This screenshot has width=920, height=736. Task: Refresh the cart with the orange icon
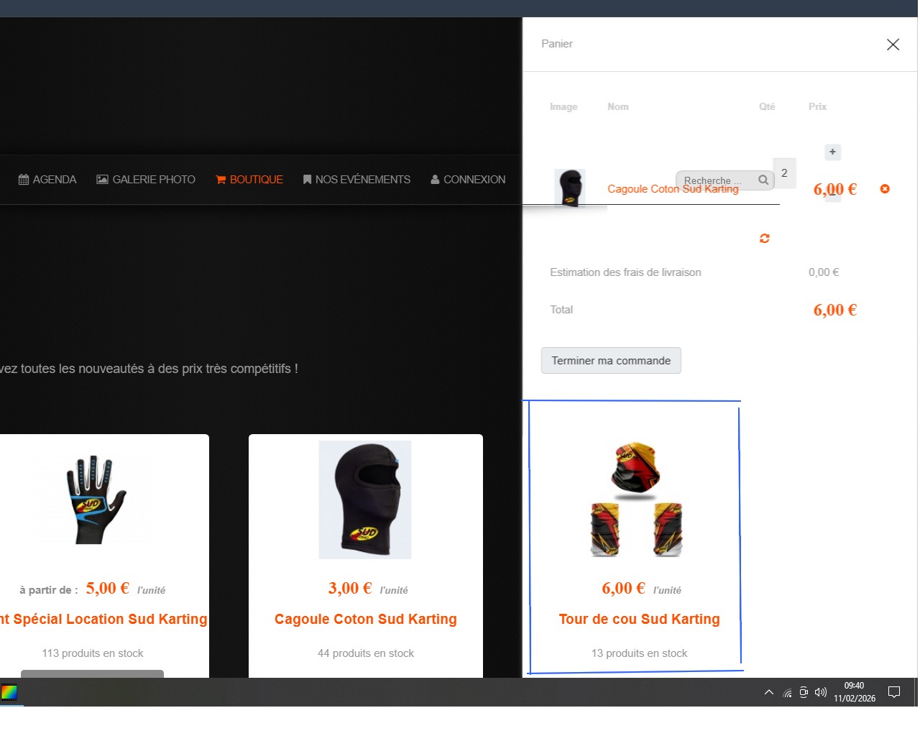(x=765, y=238)
